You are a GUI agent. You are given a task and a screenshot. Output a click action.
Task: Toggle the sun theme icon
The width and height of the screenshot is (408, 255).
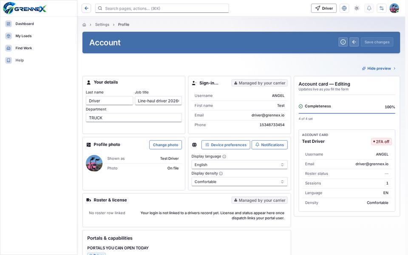[x=357, y=8]
